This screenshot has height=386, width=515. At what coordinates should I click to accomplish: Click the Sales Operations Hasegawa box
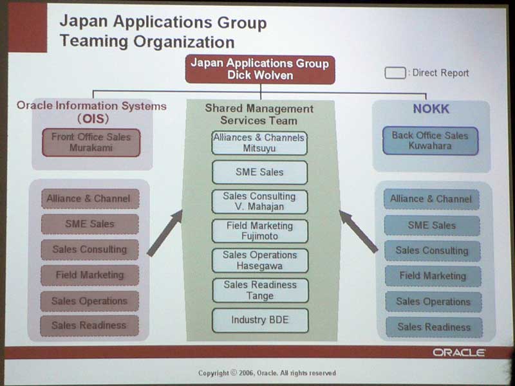[x=260, y=261]
